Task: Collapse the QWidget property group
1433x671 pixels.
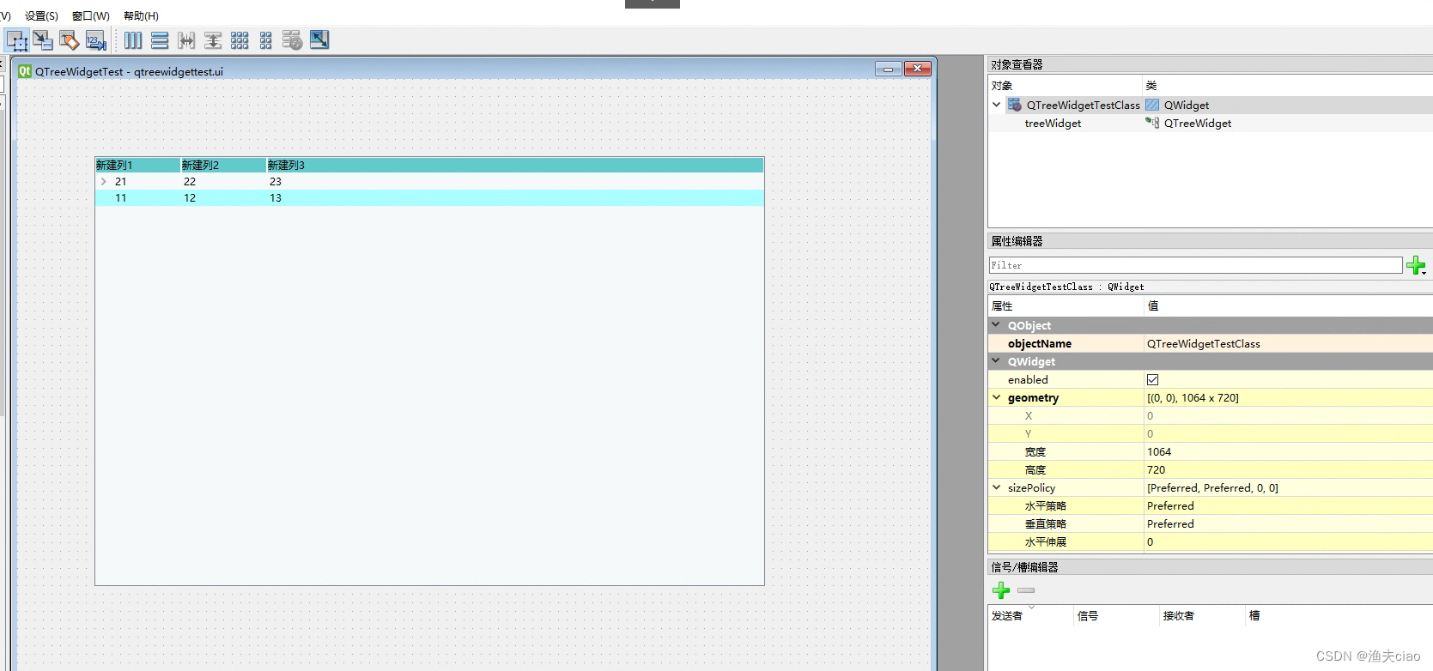Action: pyautogui.click(x=996, y=361)
